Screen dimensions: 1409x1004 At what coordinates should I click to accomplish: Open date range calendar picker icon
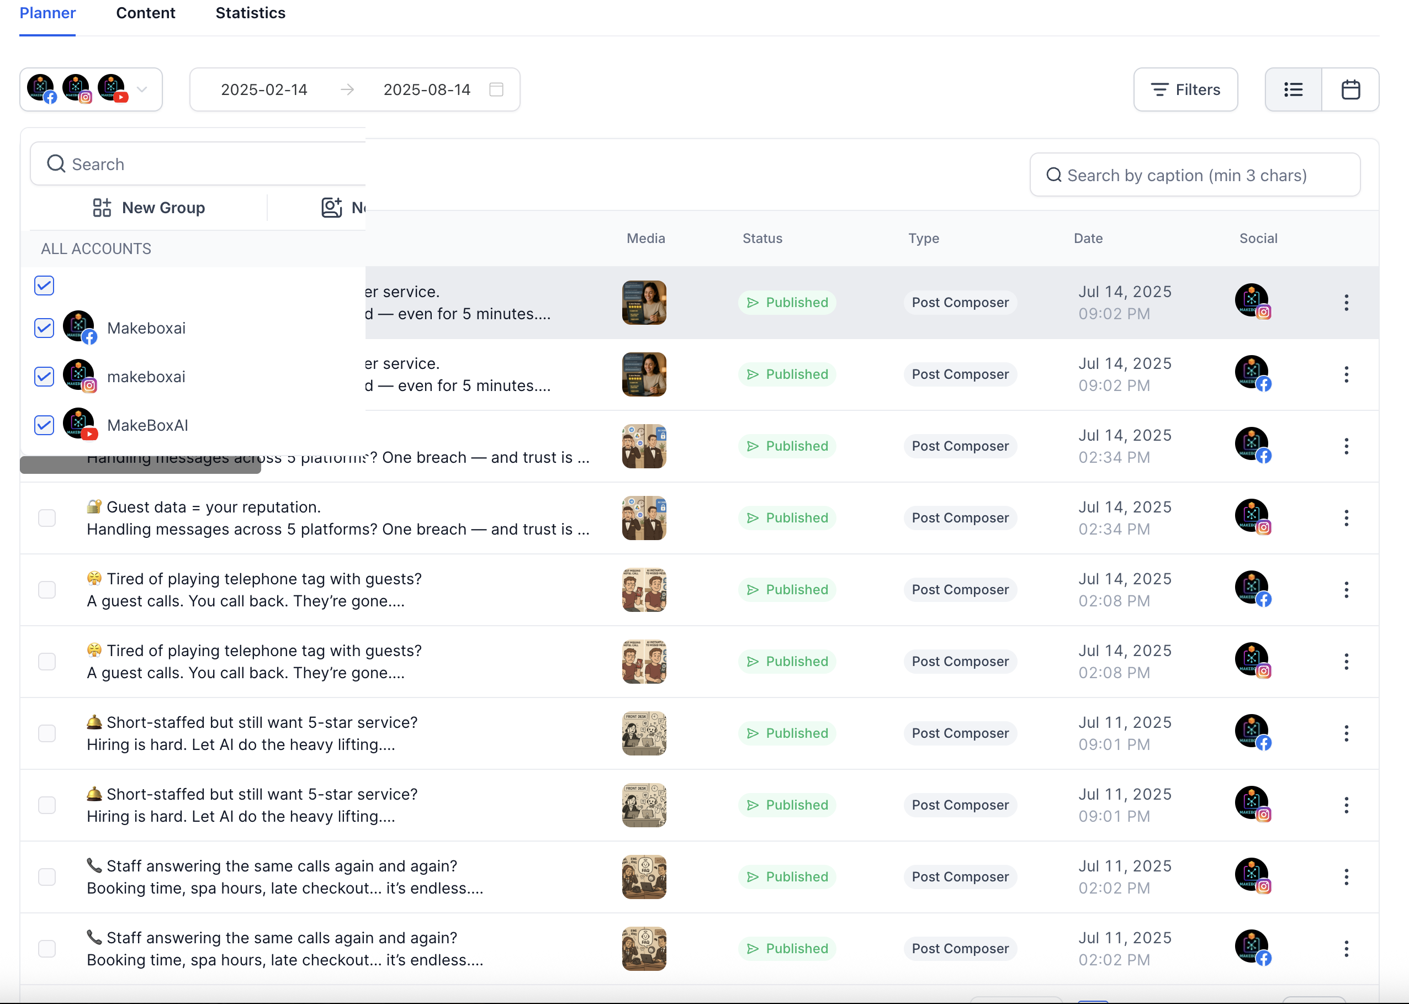click(x=496, y=89)
